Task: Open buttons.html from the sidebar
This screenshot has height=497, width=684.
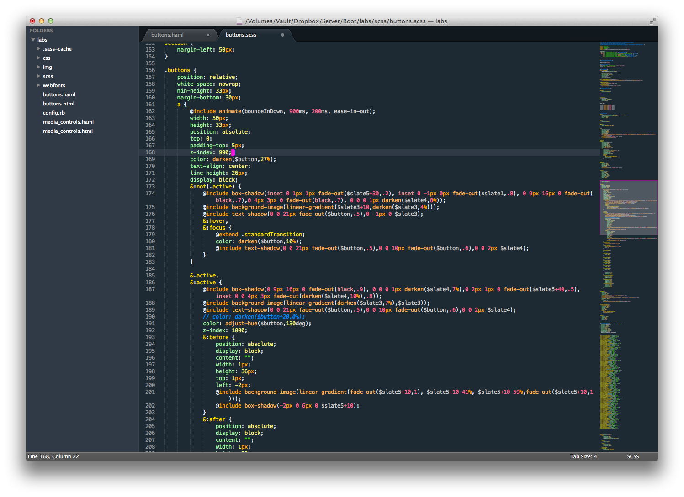Action: pyautogui.click(x=58, y=104)
